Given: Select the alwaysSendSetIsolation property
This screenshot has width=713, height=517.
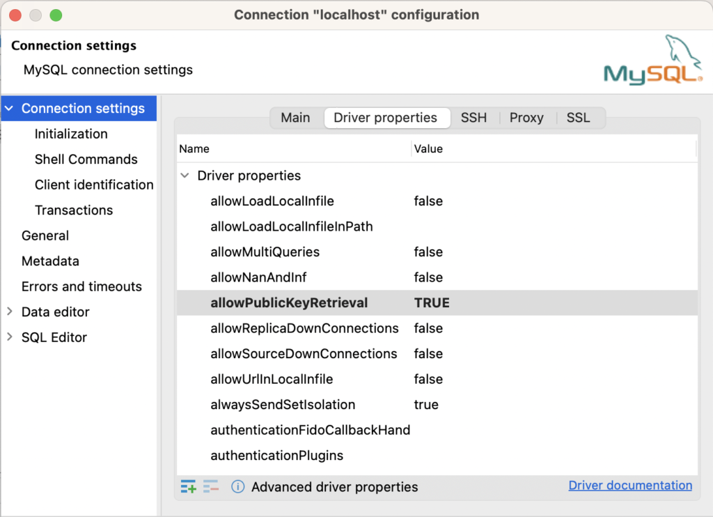Looking at the screenshot, I should pyautogui.click(x=283, y=405).
